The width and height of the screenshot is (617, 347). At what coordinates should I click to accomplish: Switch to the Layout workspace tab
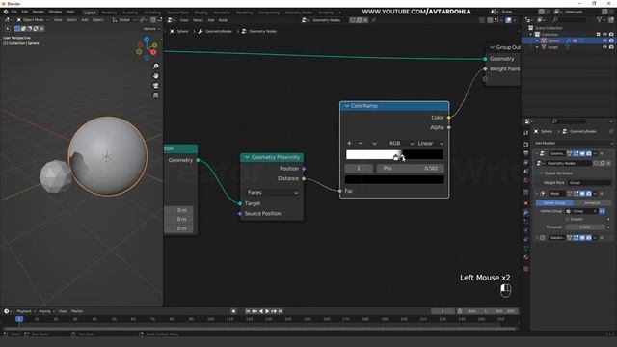point(90,13)
